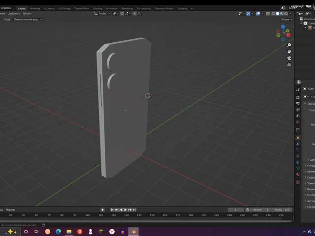The width and height of the screenshot is (315, 236).
Task: Open the Tool properties tab
Action: pyautogui.click(x=298, y=89)
